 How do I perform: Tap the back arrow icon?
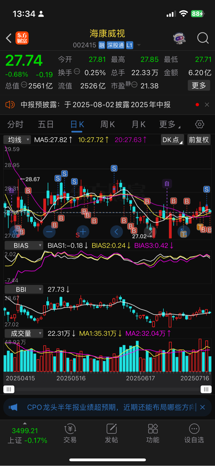pyautogui.click(x=9, y=38)
